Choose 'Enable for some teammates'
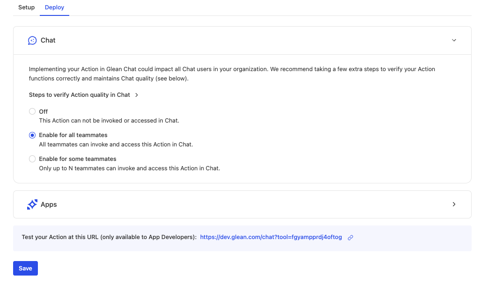The height and width of the screenshot is (298, 488). 32,159
